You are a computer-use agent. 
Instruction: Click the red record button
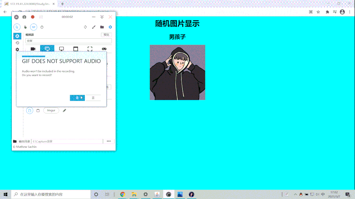click(x=33, y=17)
